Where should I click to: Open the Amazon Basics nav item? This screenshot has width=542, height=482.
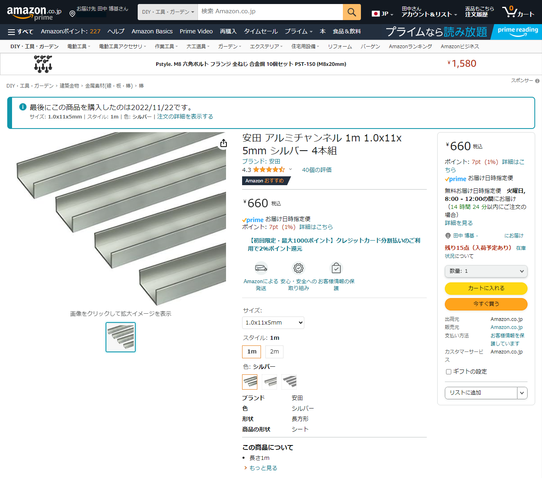[x=152, y=31]
